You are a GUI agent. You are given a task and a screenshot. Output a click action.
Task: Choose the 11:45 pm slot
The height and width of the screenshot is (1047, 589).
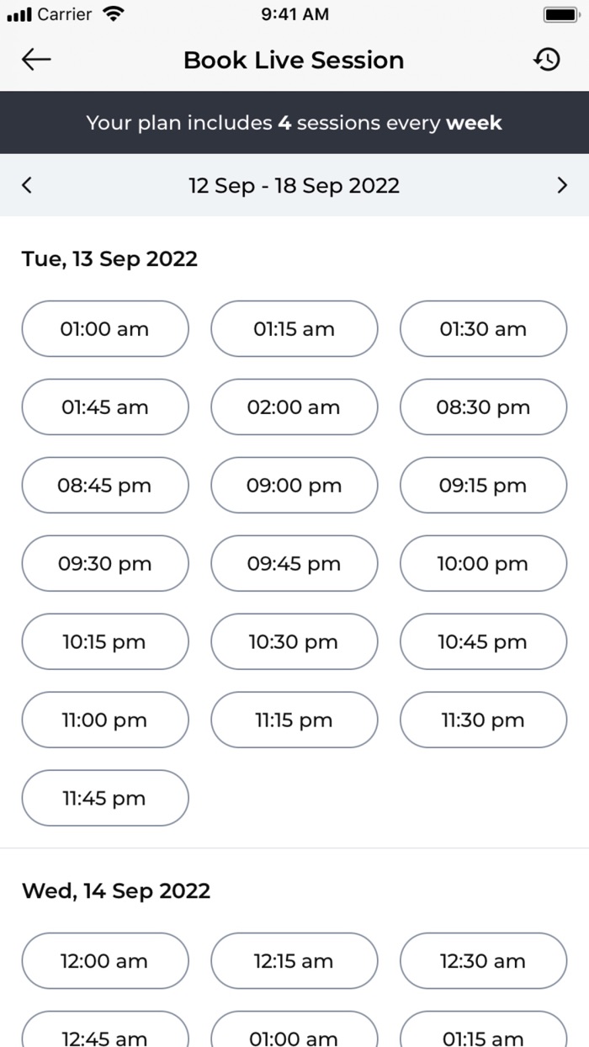(104, 799)
